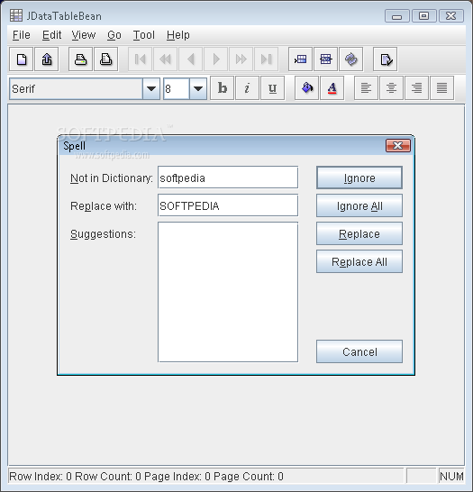Align text left

tap(366, 88)
